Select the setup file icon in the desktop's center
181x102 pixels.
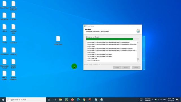coord(58,41)
